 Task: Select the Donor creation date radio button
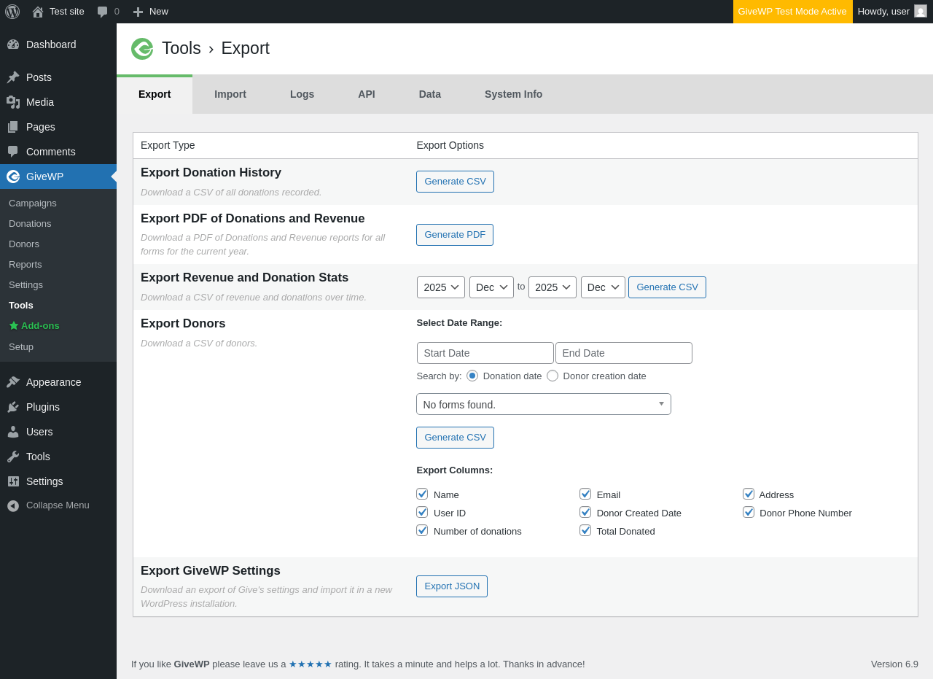553,376
